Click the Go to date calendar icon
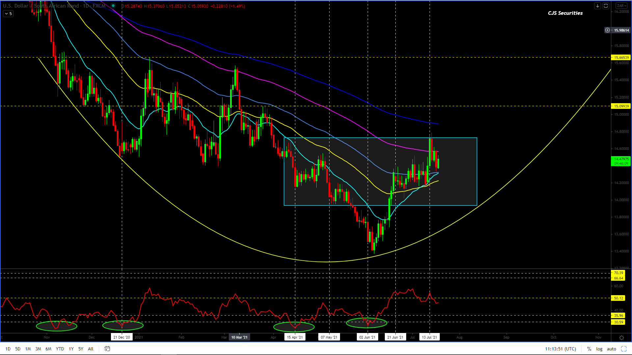 (107, 349)
